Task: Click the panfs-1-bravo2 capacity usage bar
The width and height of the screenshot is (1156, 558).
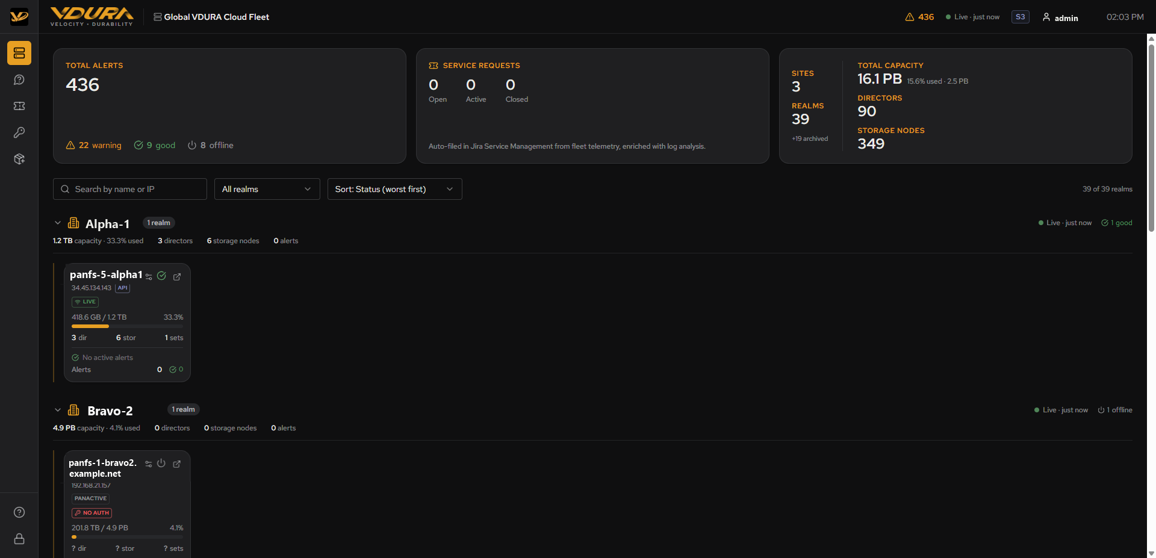Action: pos(127,537)
